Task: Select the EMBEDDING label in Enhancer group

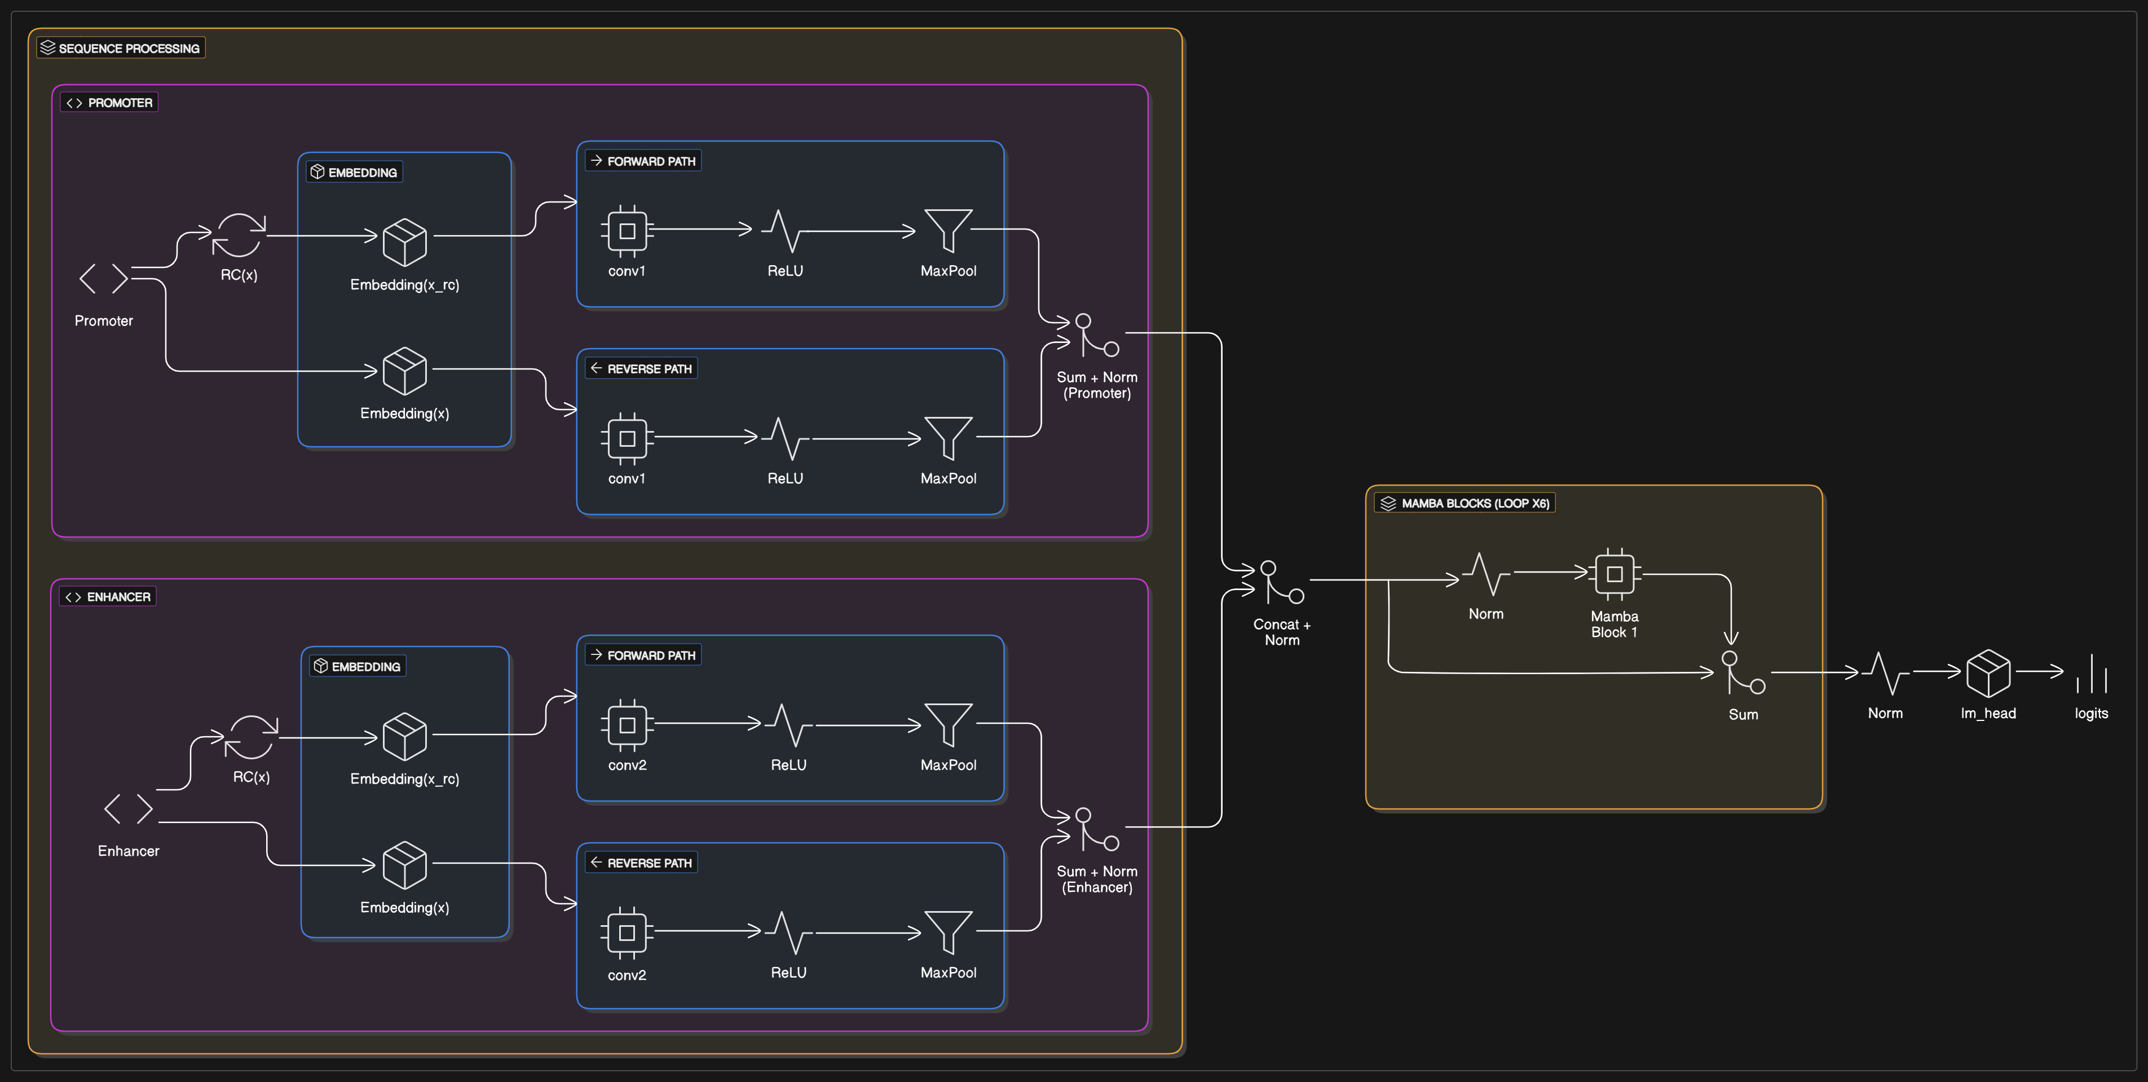Action: click(x=358, y=667)
